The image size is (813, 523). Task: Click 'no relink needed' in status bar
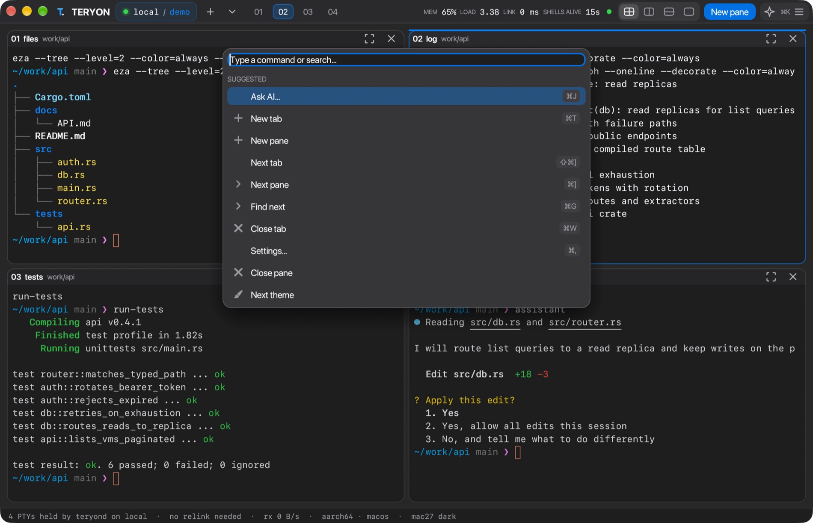(205, 517)
